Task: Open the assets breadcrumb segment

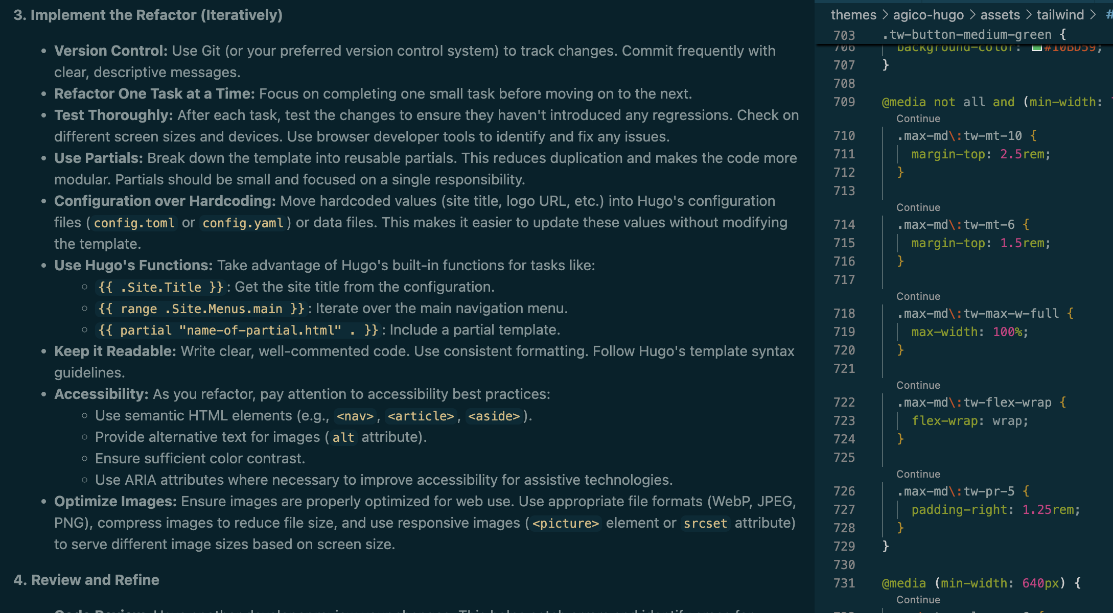Action: [1000, 15]
